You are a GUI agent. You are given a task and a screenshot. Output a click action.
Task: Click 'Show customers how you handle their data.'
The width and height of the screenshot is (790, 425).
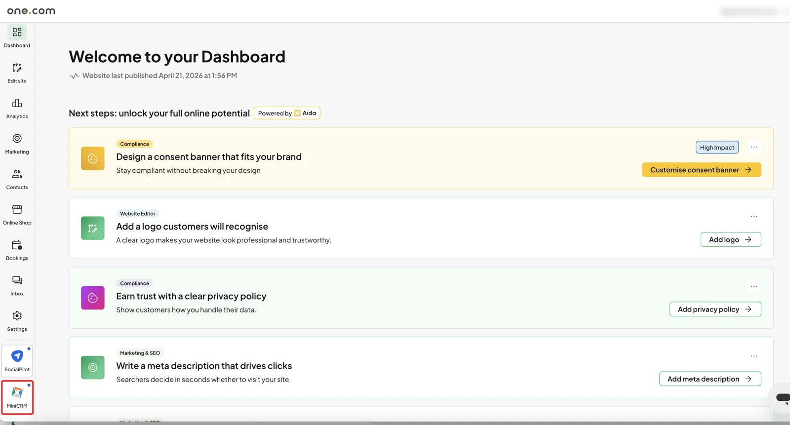pos(186,309)
